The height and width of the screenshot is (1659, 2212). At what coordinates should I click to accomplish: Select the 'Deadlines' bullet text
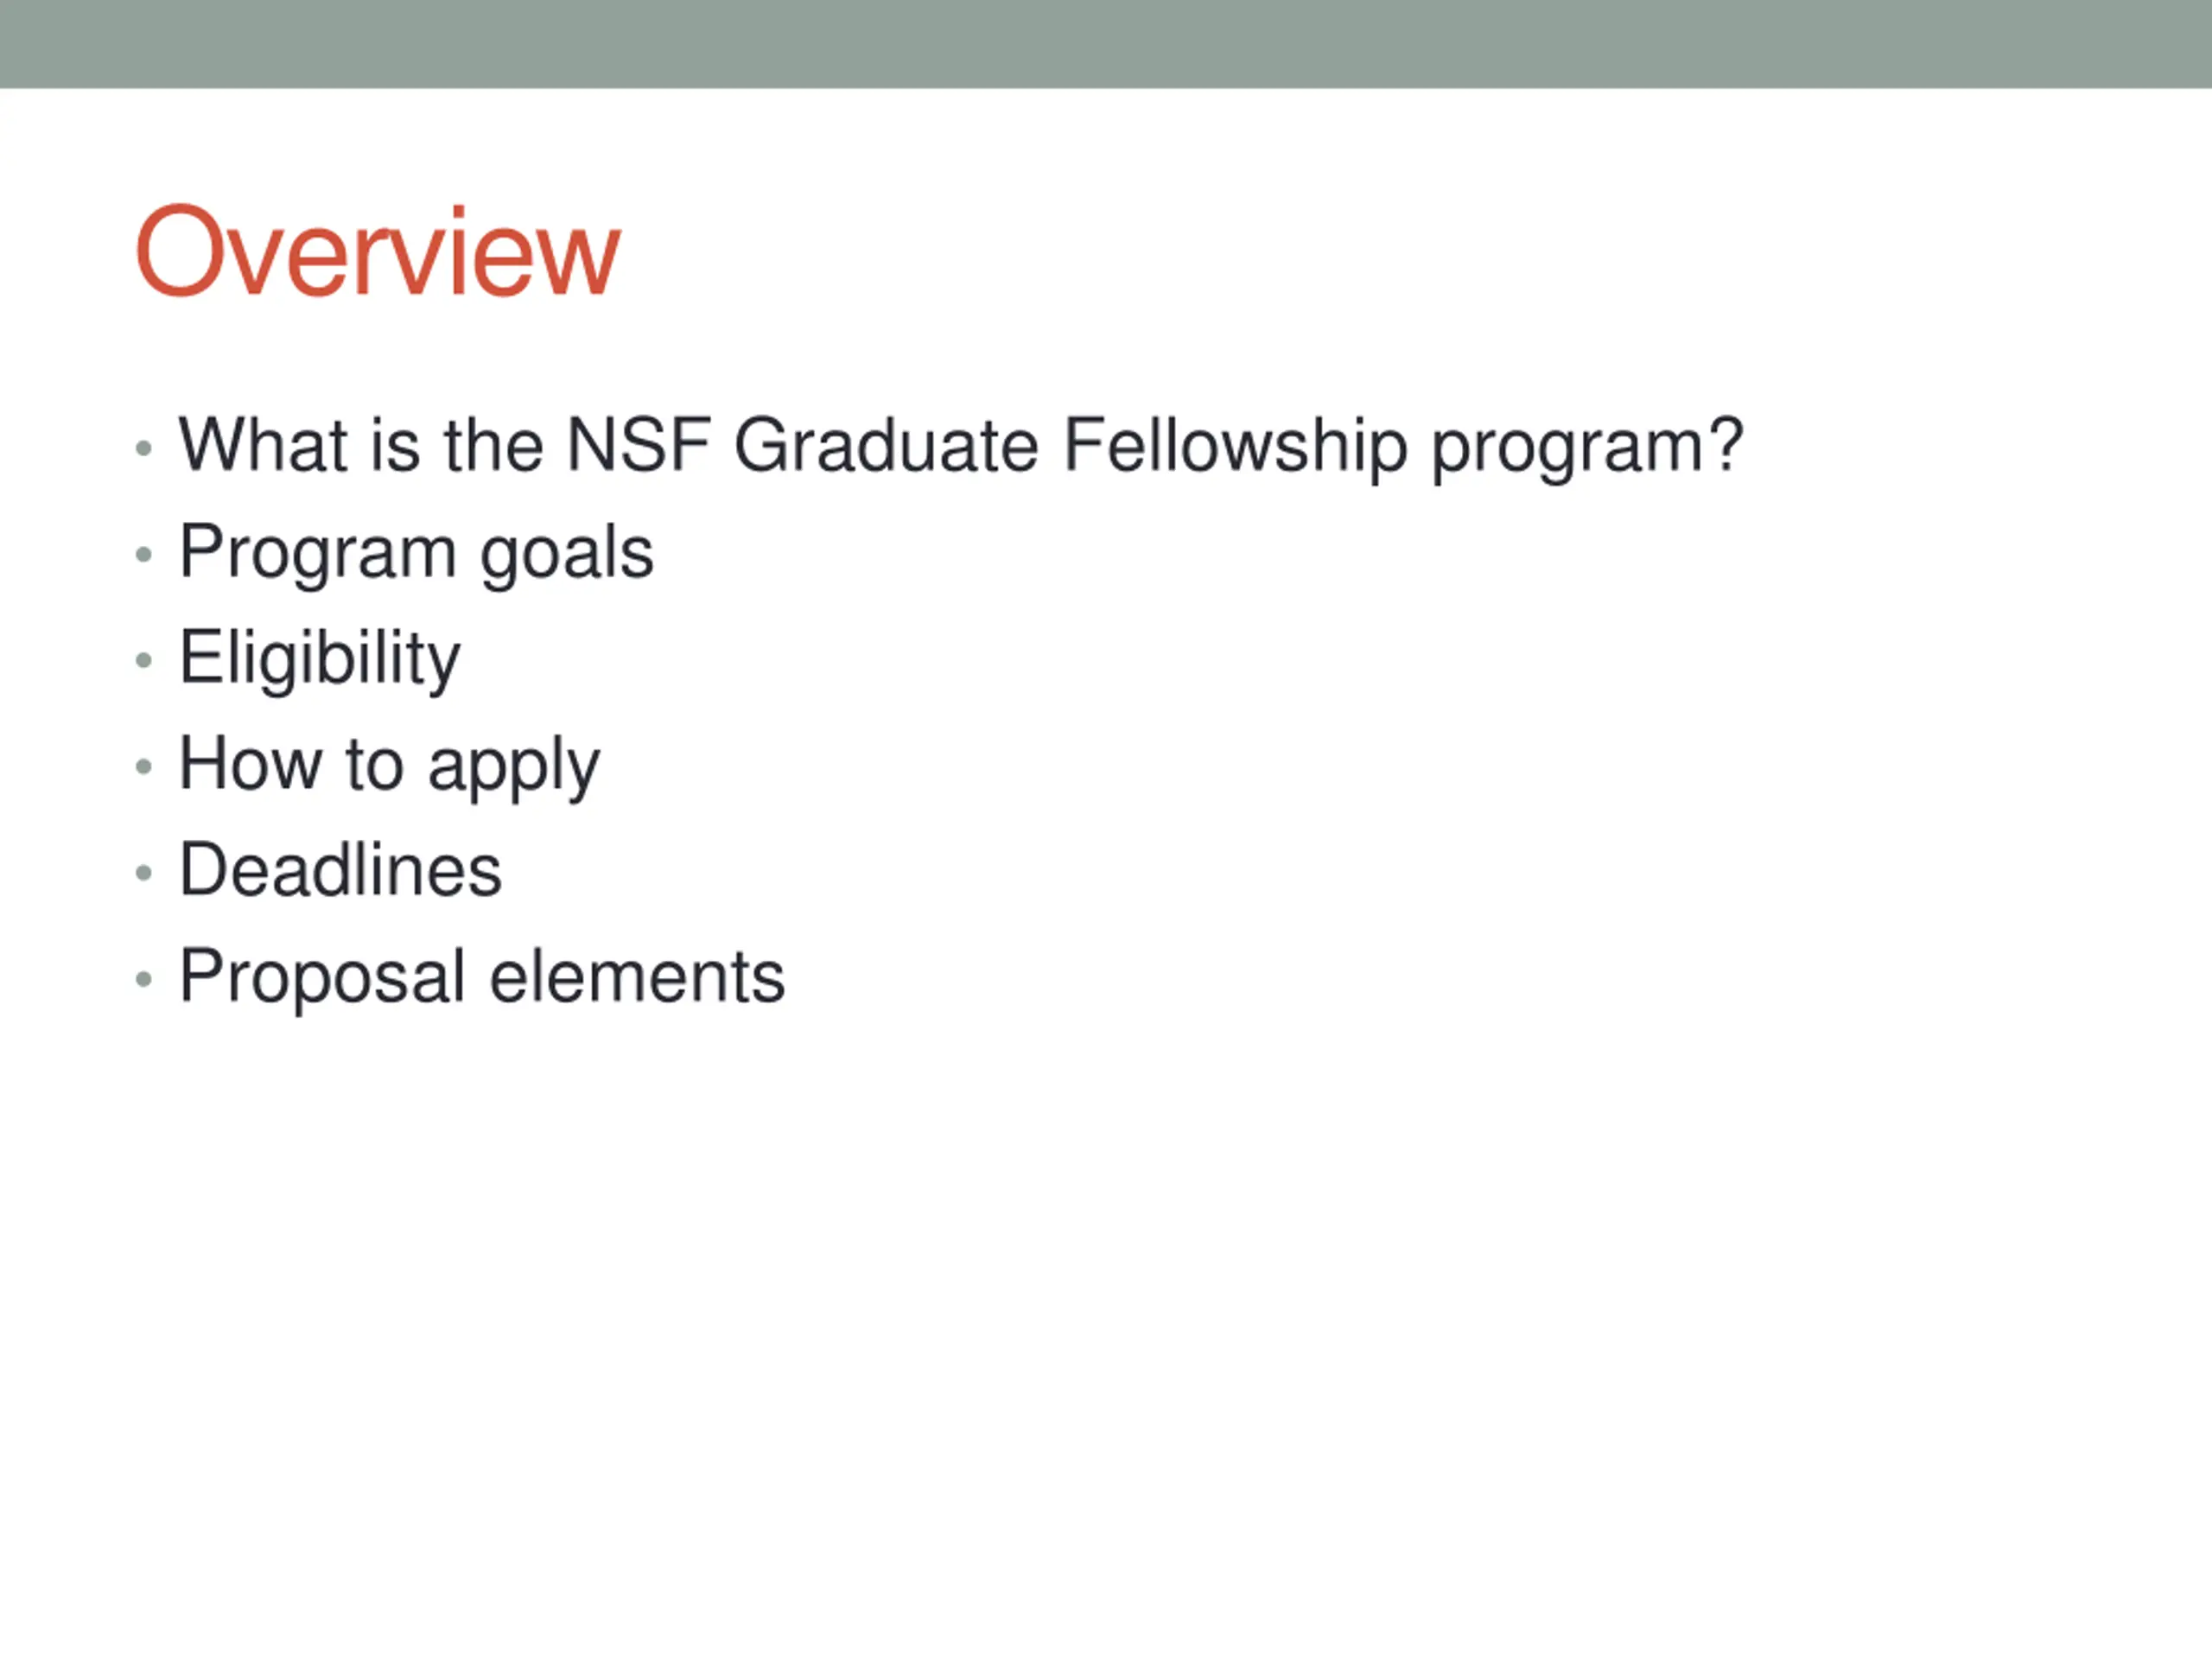[340, 870]
